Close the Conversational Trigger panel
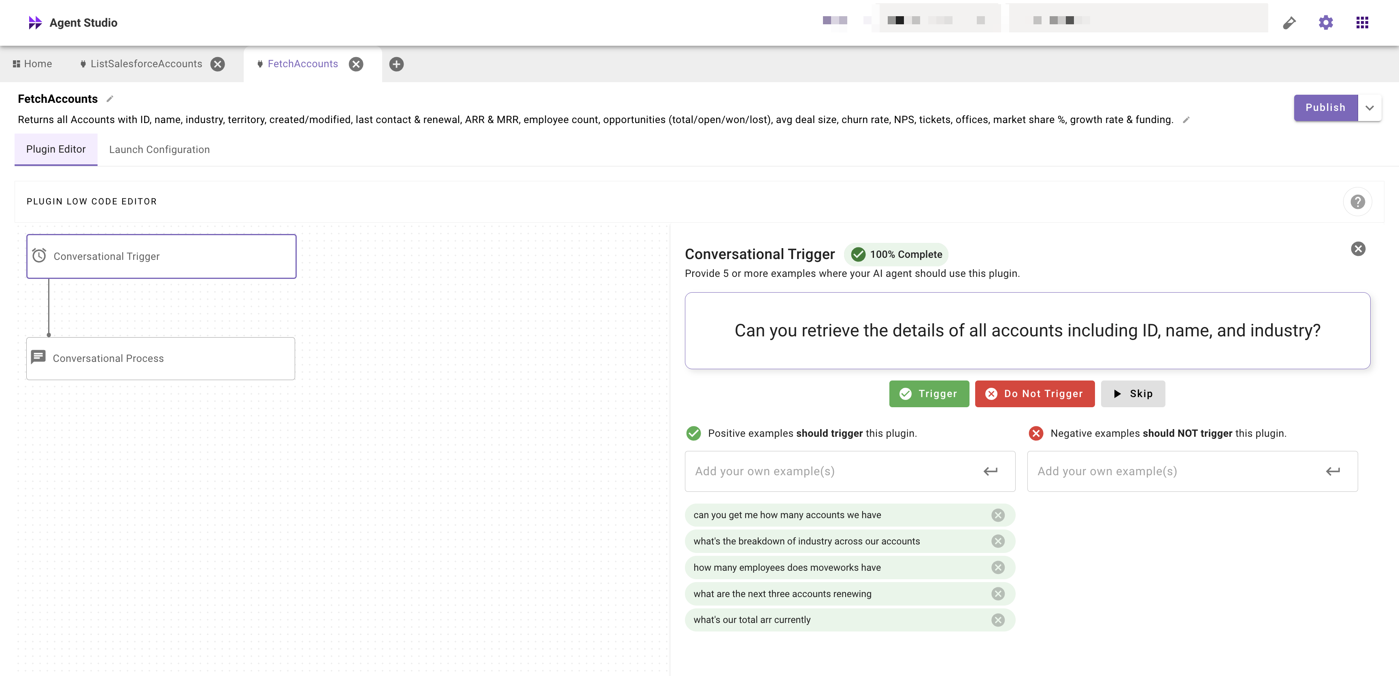This screenshot has height=676, width=1399. coord(1358,249)
